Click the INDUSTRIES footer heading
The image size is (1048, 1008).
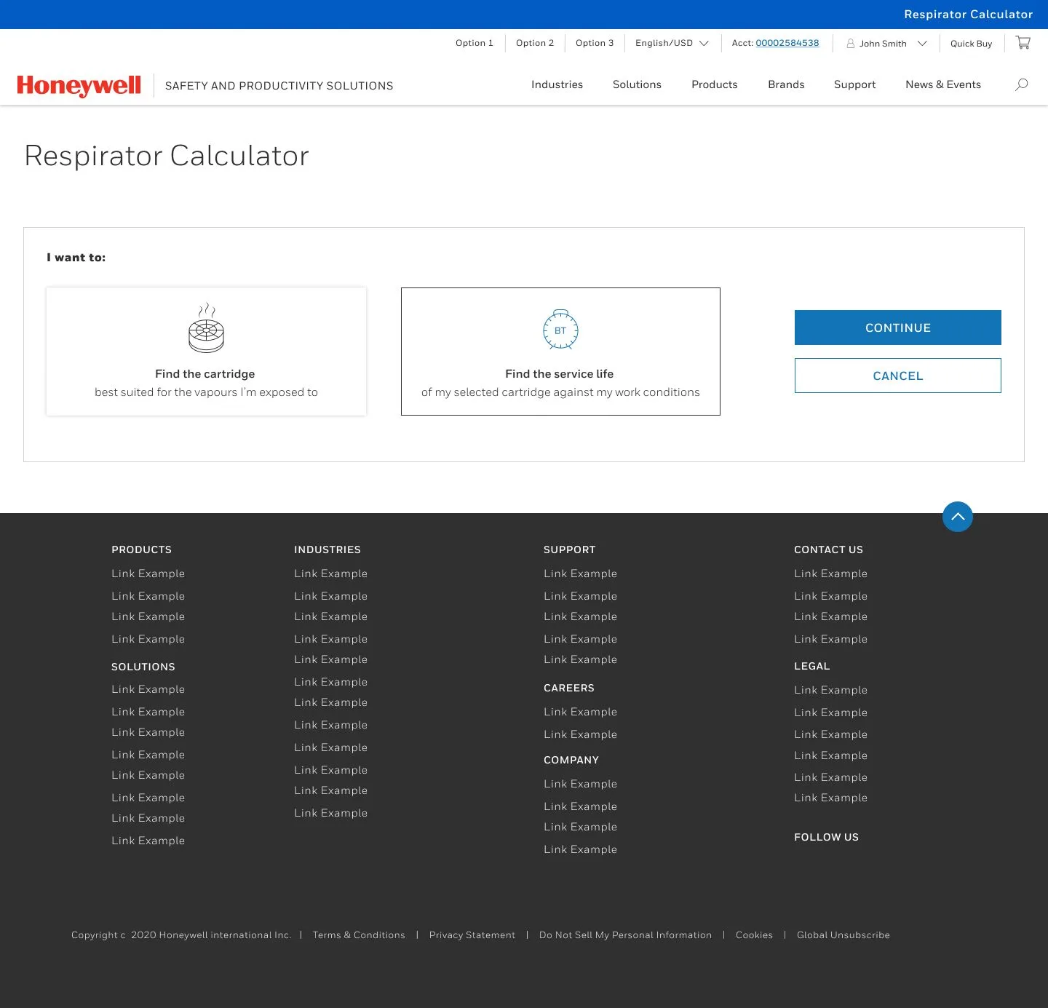click(x=327, y=549)
